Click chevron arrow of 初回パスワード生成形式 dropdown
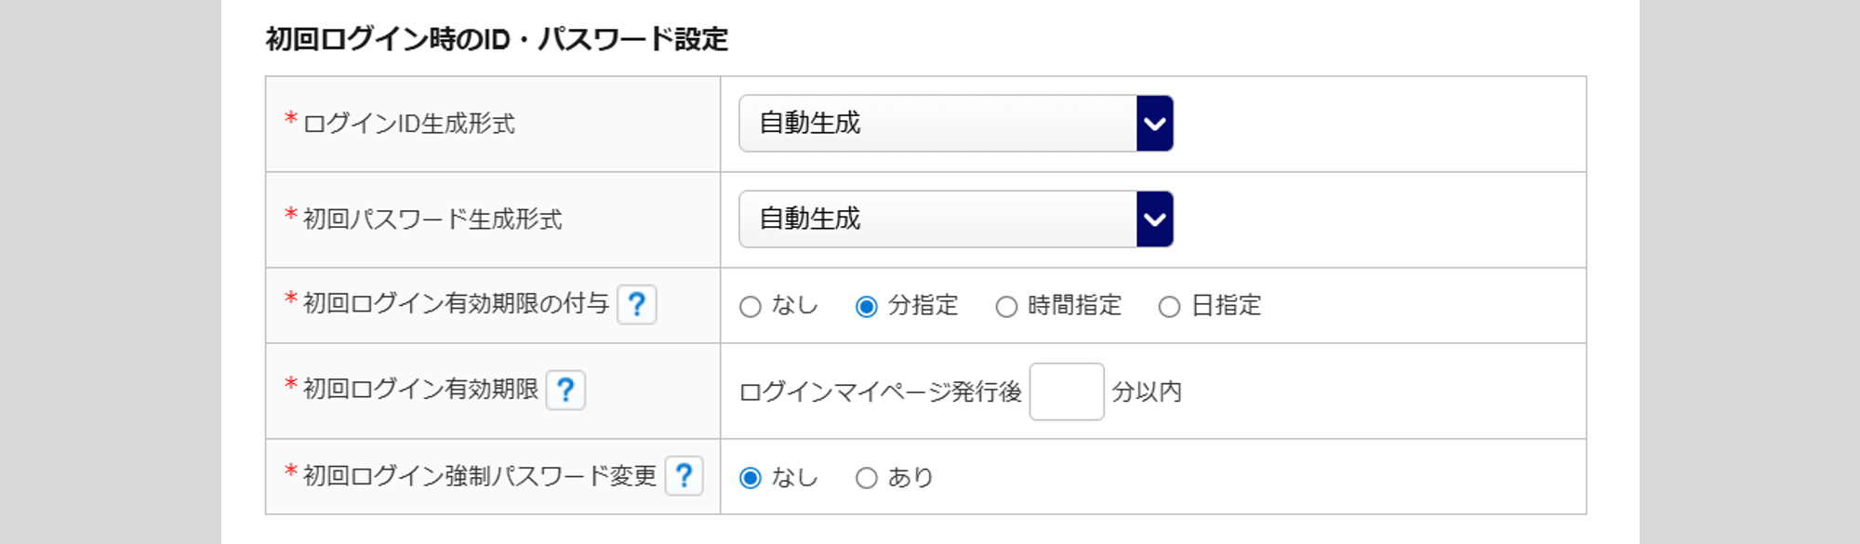Viewport: 1860px width, 544px height. click(x=1154, y=219)
